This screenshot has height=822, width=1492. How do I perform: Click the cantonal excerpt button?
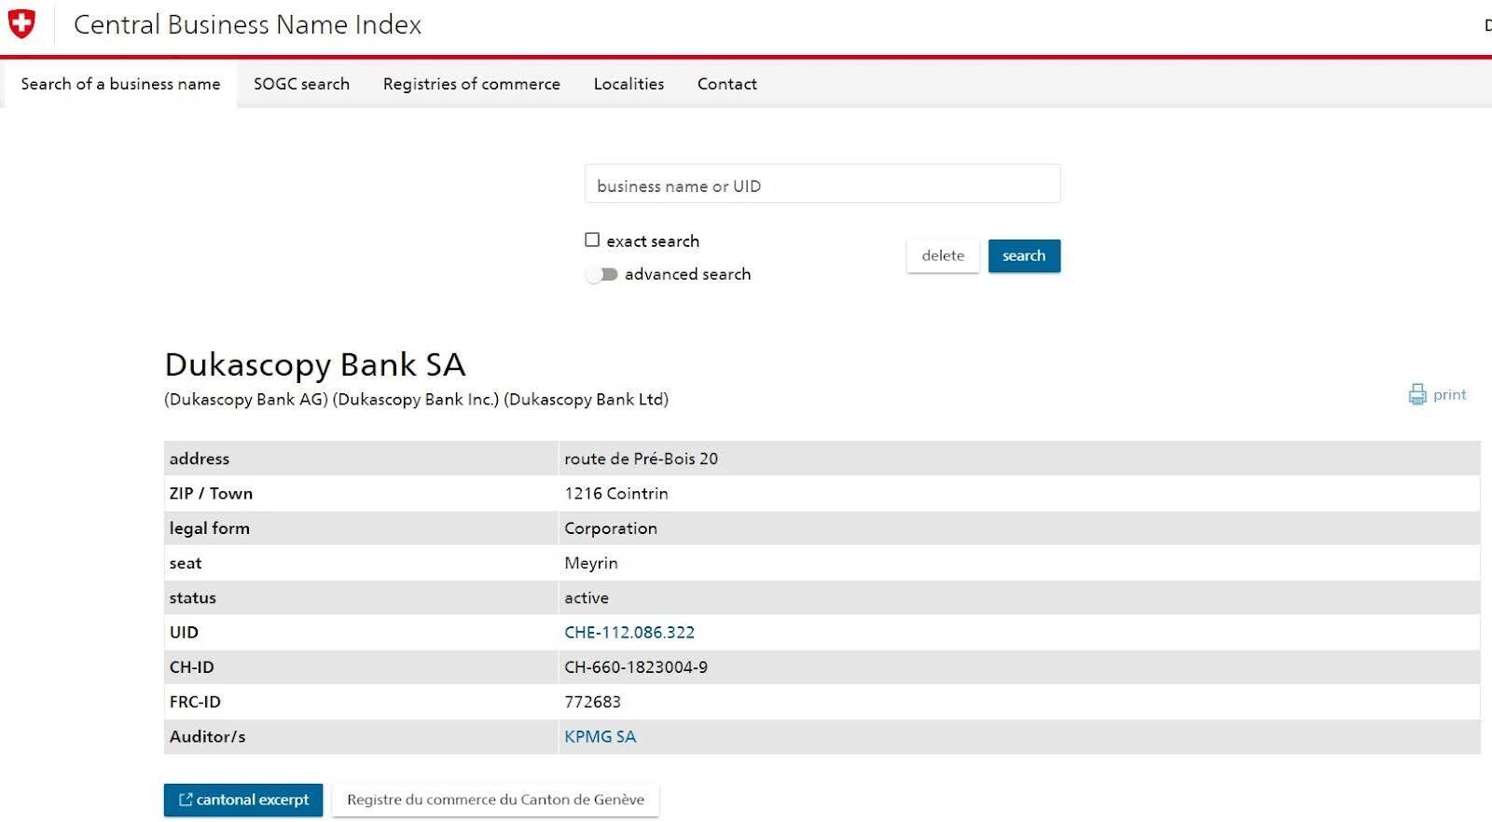[x=243, y=800]
